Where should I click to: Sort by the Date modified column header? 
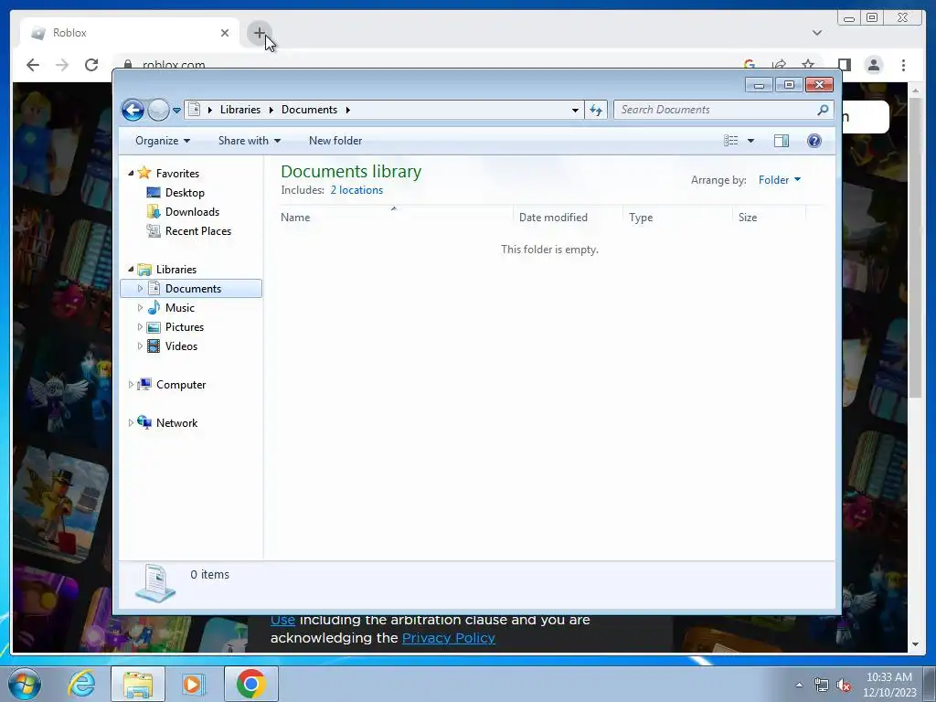[x=568, y=218]
